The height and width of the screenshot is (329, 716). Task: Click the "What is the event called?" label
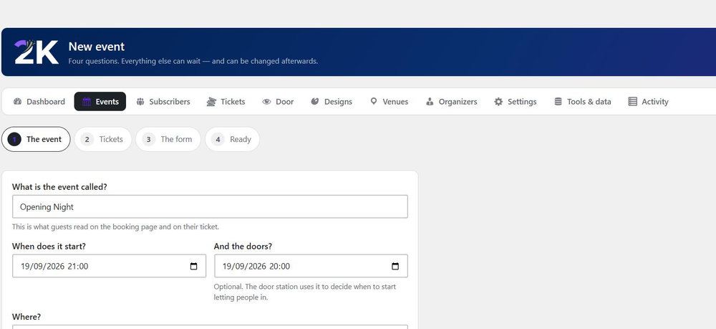(x=59, y=187)
